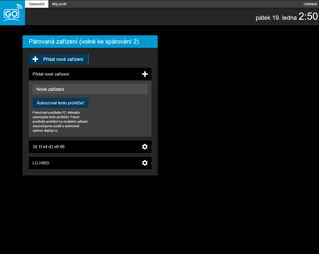This screenshot has width=319, height=254.
Task: Switch to the Nastavení tab
Action: click(x=37, y=4)
